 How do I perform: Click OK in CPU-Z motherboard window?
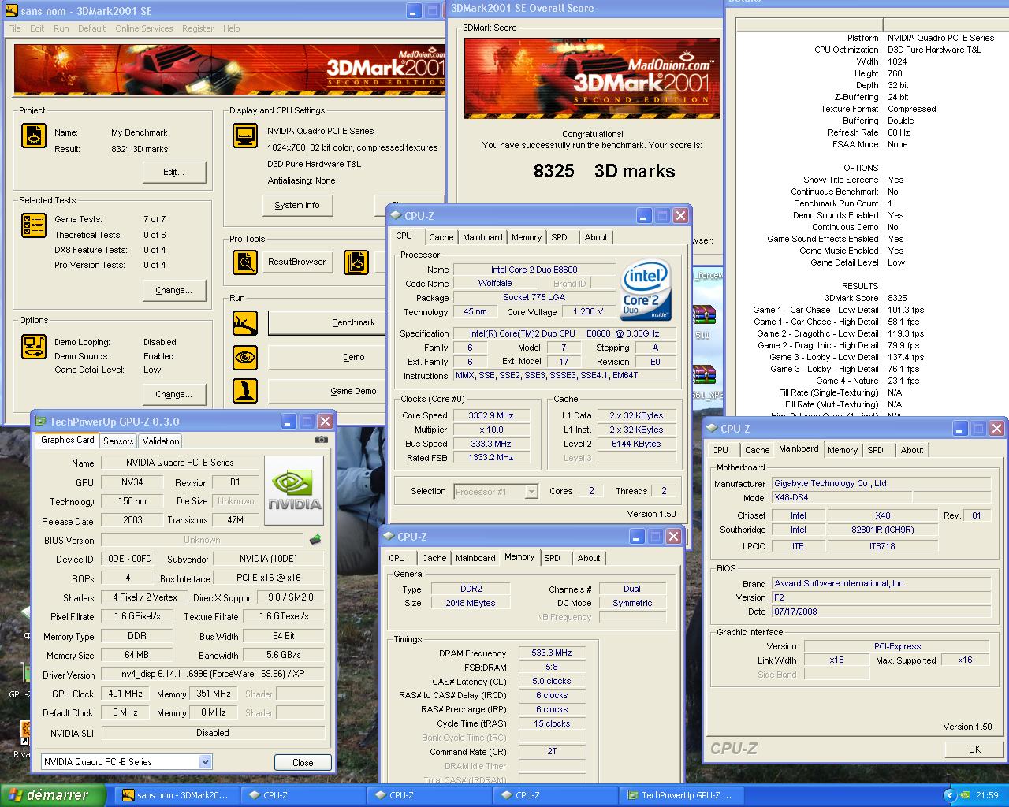[974, 749]
